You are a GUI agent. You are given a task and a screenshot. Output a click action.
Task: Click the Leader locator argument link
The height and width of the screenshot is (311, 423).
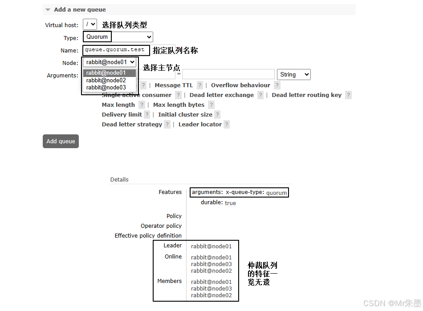200,125
